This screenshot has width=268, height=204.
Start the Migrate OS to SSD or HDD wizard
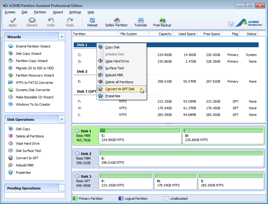(34, 68)
